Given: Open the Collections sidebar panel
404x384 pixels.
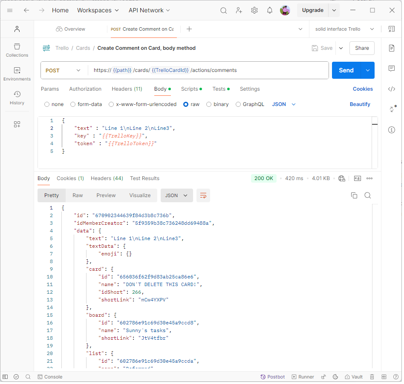Looking at the screenshot, I should (x=17, y=50).
